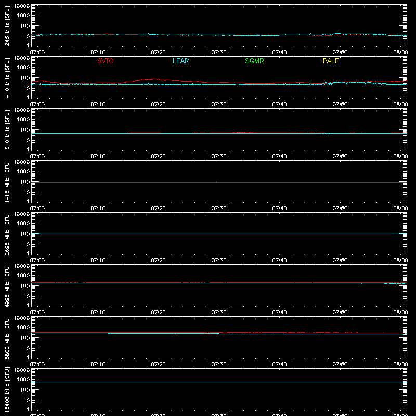Click 07:20 label below the 410 MHz plot

point(159,105)
